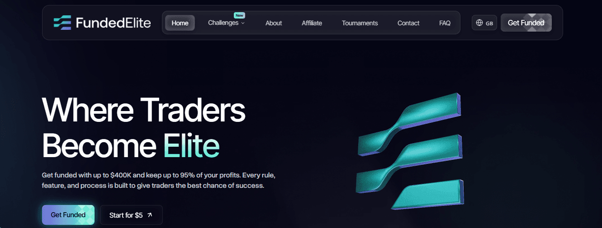
Task: Click the New badge above Challenges
Action: [239, 15]
